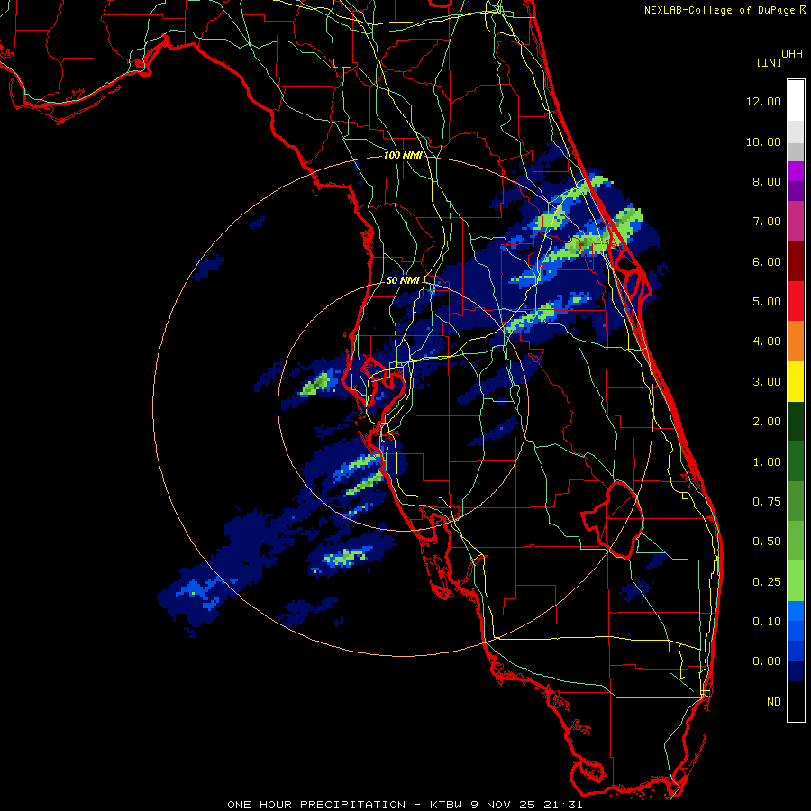Click the 10.00 legend value
The width and height of the screenshot is (811, 811).
click(763, 141)
